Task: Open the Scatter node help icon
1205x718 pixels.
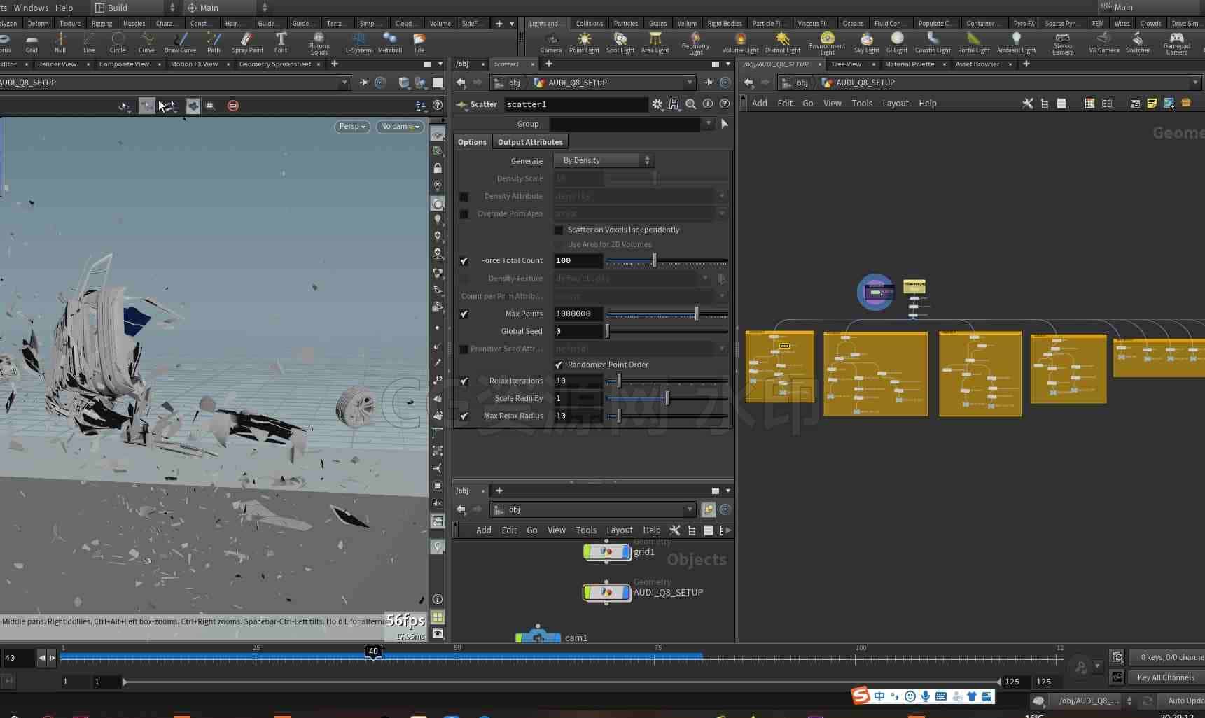Action: pyautogui.click(x=725, y=104)
